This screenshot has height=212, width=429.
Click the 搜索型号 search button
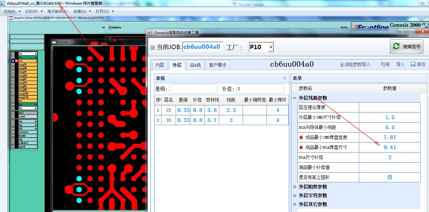pos(407,47)
